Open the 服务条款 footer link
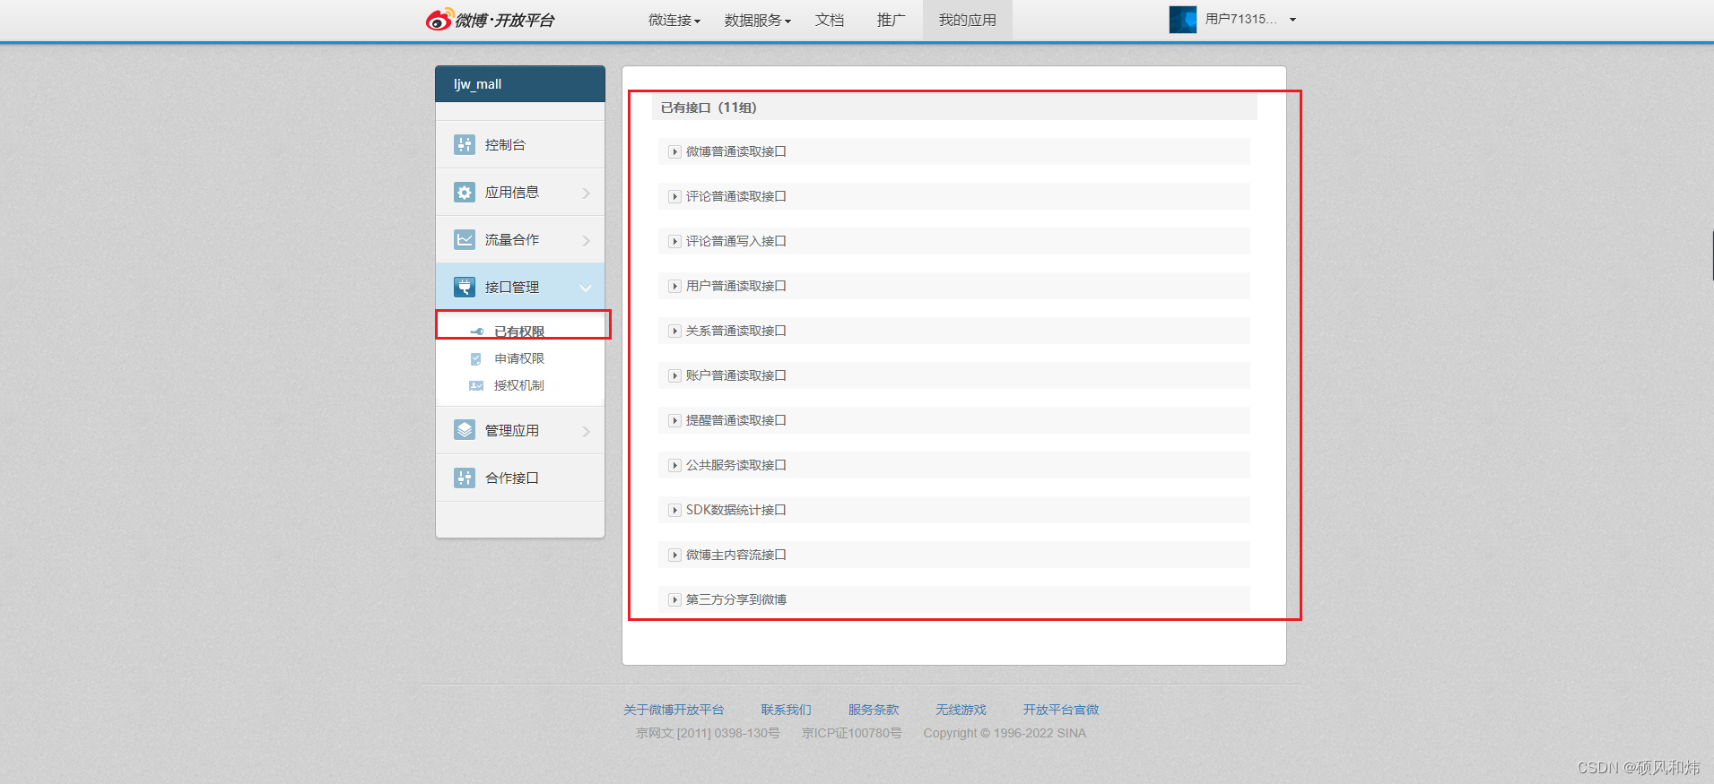Image resolution: width=1714 pixels, height=784 pixels. point(874,710)
